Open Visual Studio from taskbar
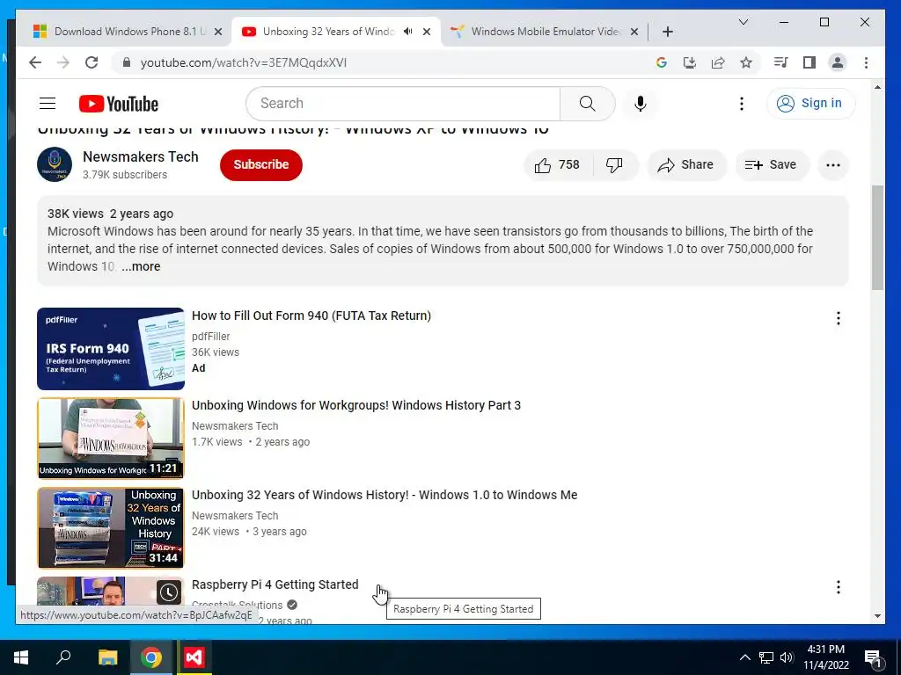Screen dimensions: 901x675 pyautogui.click(x=194, y=657)
